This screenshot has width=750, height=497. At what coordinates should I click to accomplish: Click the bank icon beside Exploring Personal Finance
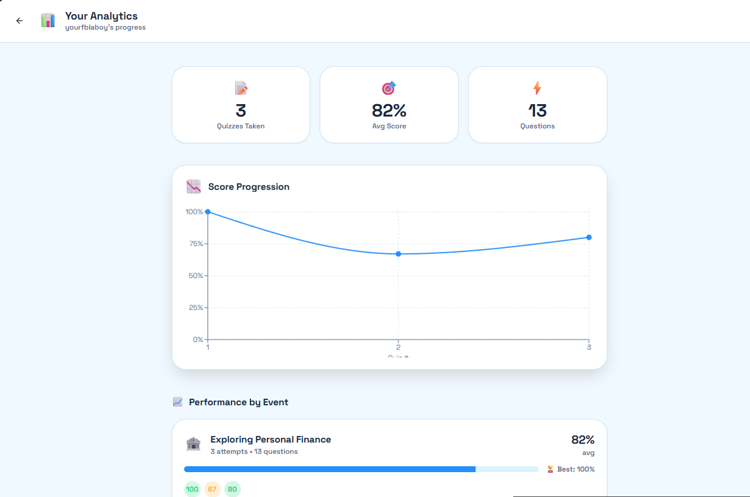[x=194, y=444]
